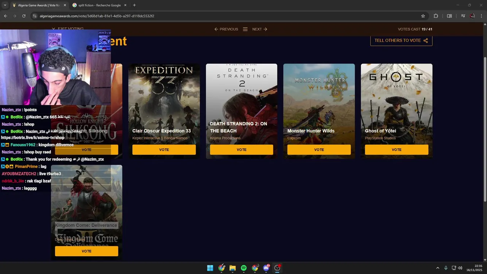Vote for Ghost of Yōtei

pyautogui.click(x=396, y=150)
